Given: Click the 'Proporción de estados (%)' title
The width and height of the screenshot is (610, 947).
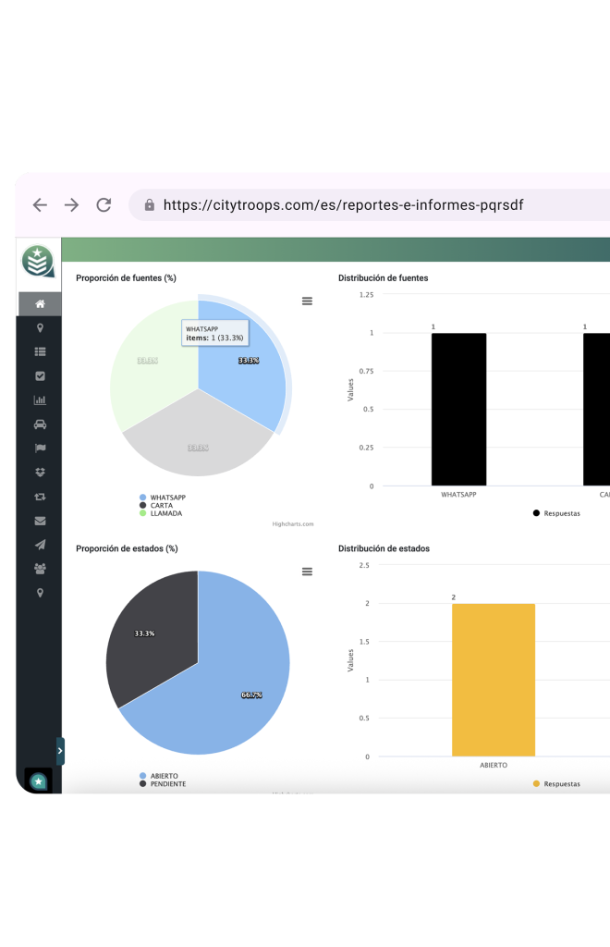Looking at the screenshot, I should tap(127, 548).
